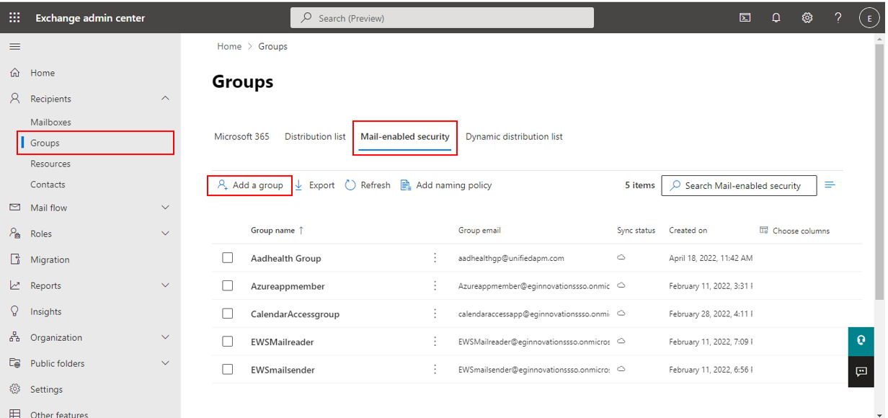The width and height of the screenshot is (888, 418).
Task: Click the Roles icon in sidebar
Action: (x=14, y=234)
